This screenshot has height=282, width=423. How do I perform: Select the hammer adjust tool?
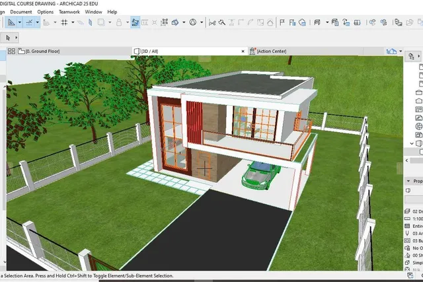click(x=222, y=22)
